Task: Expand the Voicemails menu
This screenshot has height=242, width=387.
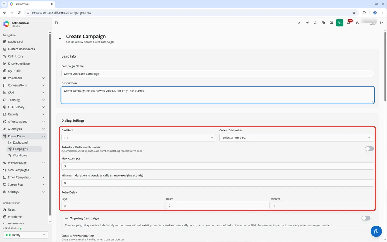Action: coord(24,78)
